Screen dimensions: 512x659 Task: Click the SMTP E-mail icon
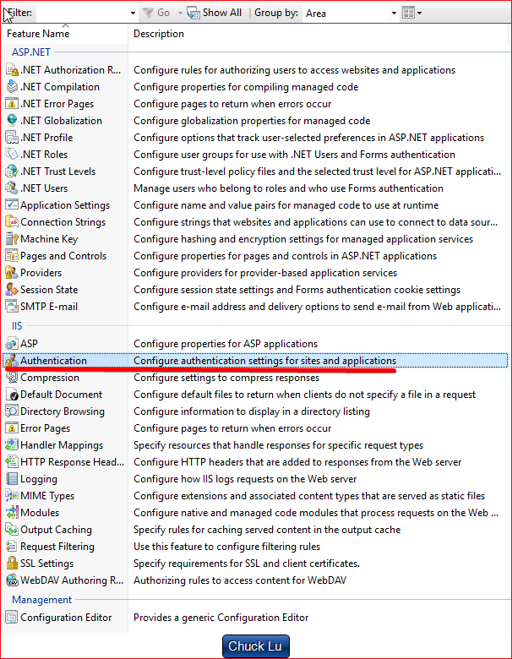12,306
